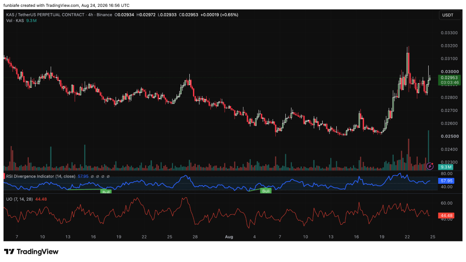Click the red 44.48 UO axis tag
This screenshot has width=466, height=262.
446,215
